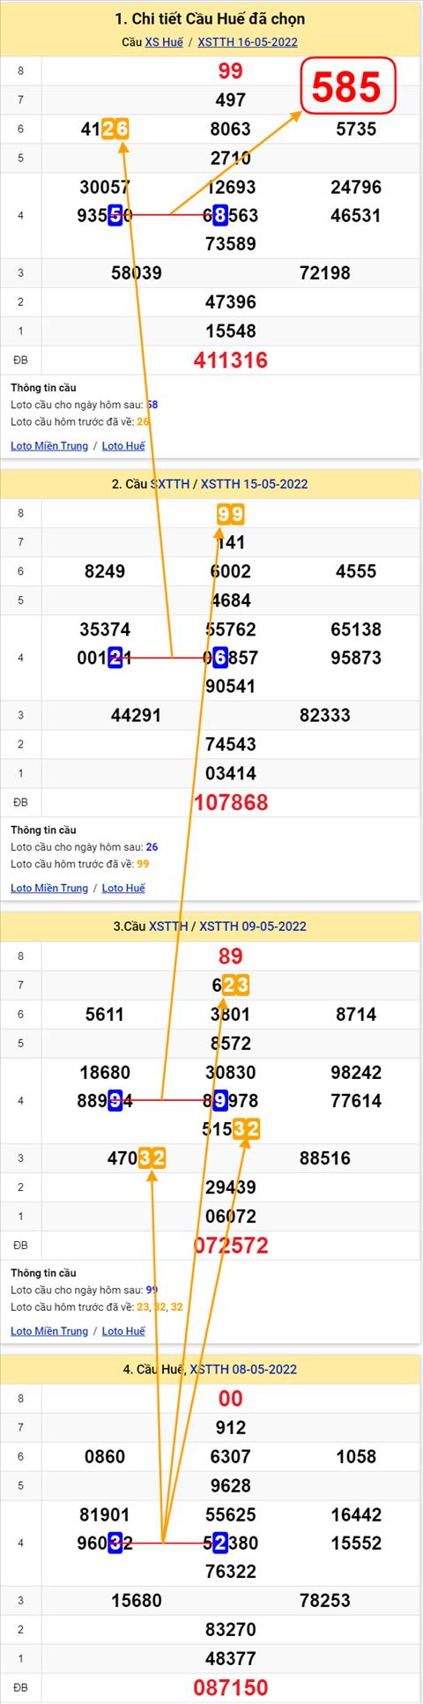Select special prize number 072572
423x1704 pixels.
(230, 1246)
